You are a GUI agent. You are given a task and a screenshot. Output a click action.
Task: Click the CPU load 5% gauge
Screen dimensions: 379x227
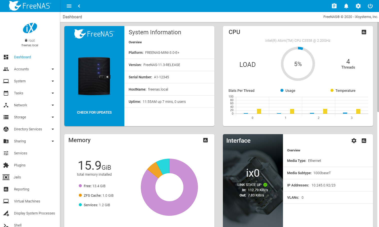point(298,64)
